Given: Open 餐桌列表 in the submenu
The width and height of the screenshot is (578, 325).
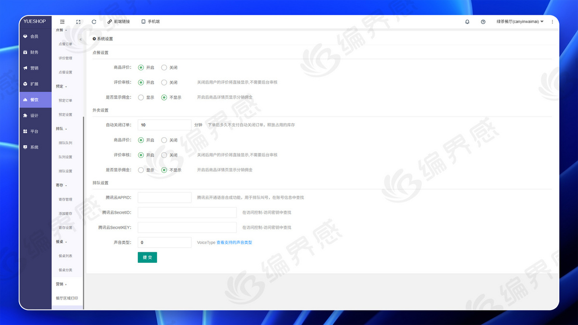Looking at the screenshot, I should tap(66, 256).
